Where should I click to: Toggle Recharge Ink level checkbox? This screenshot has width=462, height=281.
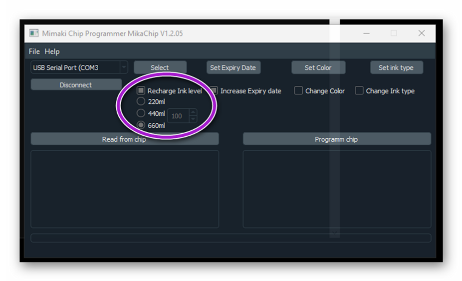pyautogui.click(x=141, y=90)
